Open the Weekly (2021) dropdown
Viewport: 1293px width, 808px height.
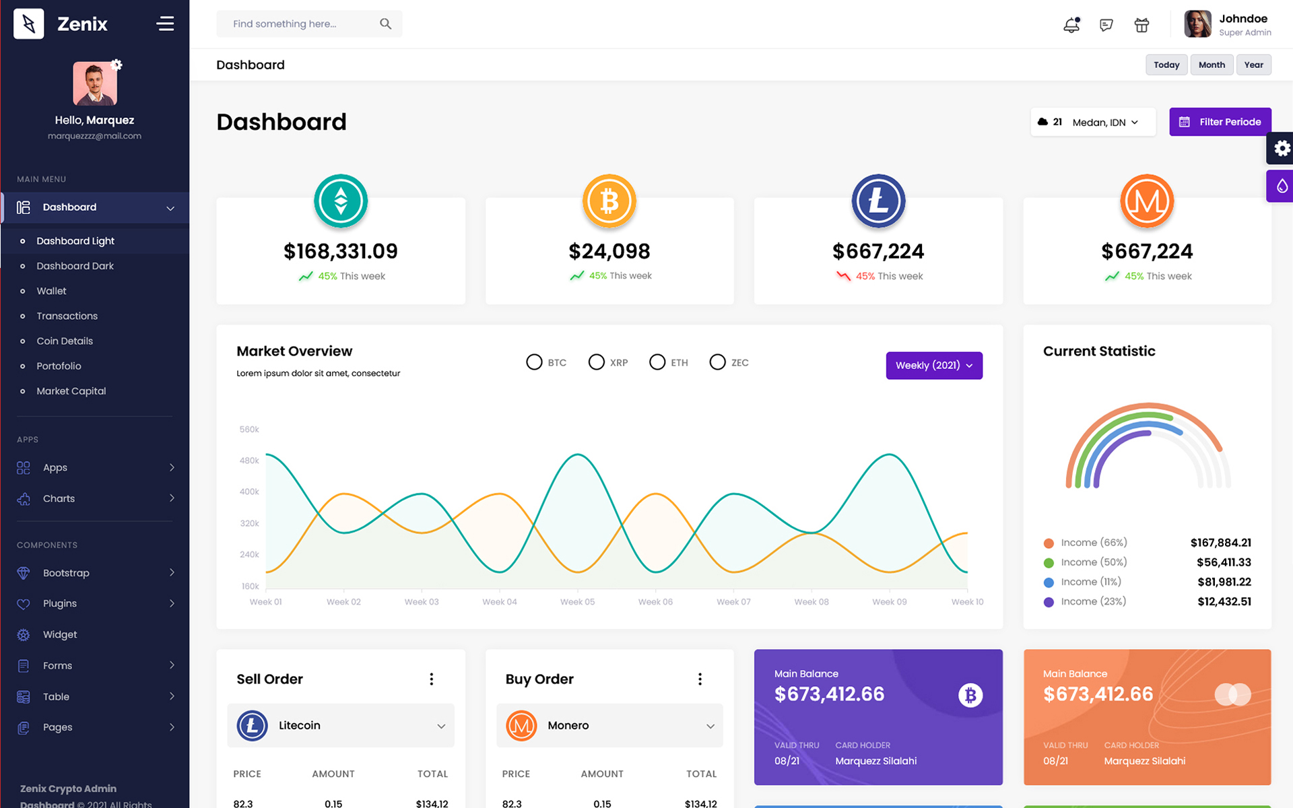click(933, 365)
